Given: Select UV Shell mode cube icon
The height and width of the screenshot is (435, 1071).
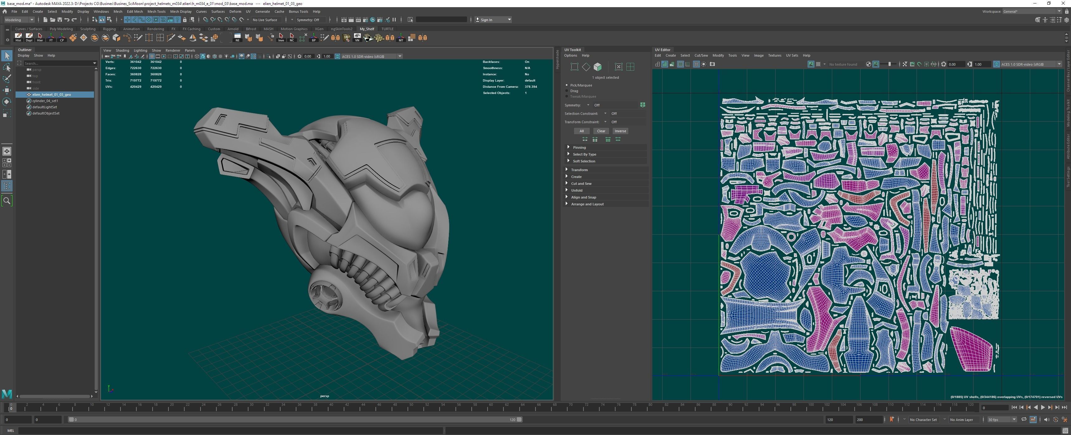Looking at the screenshot, I should coord(597,67).
